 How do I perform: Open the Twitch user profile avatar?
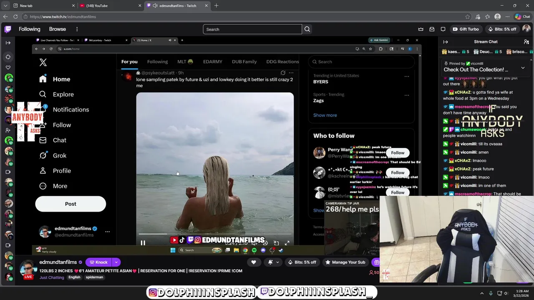526,29
